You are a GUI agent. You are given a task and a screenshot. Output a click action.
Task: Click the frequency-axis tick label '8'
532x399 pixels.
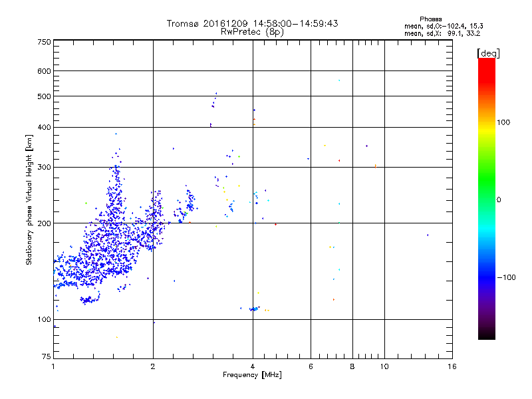tap(352, 366)
